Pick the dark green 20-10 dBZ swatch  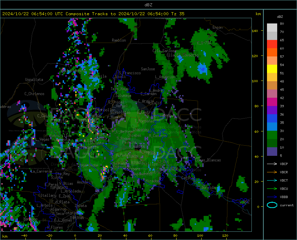click(272, 143)
